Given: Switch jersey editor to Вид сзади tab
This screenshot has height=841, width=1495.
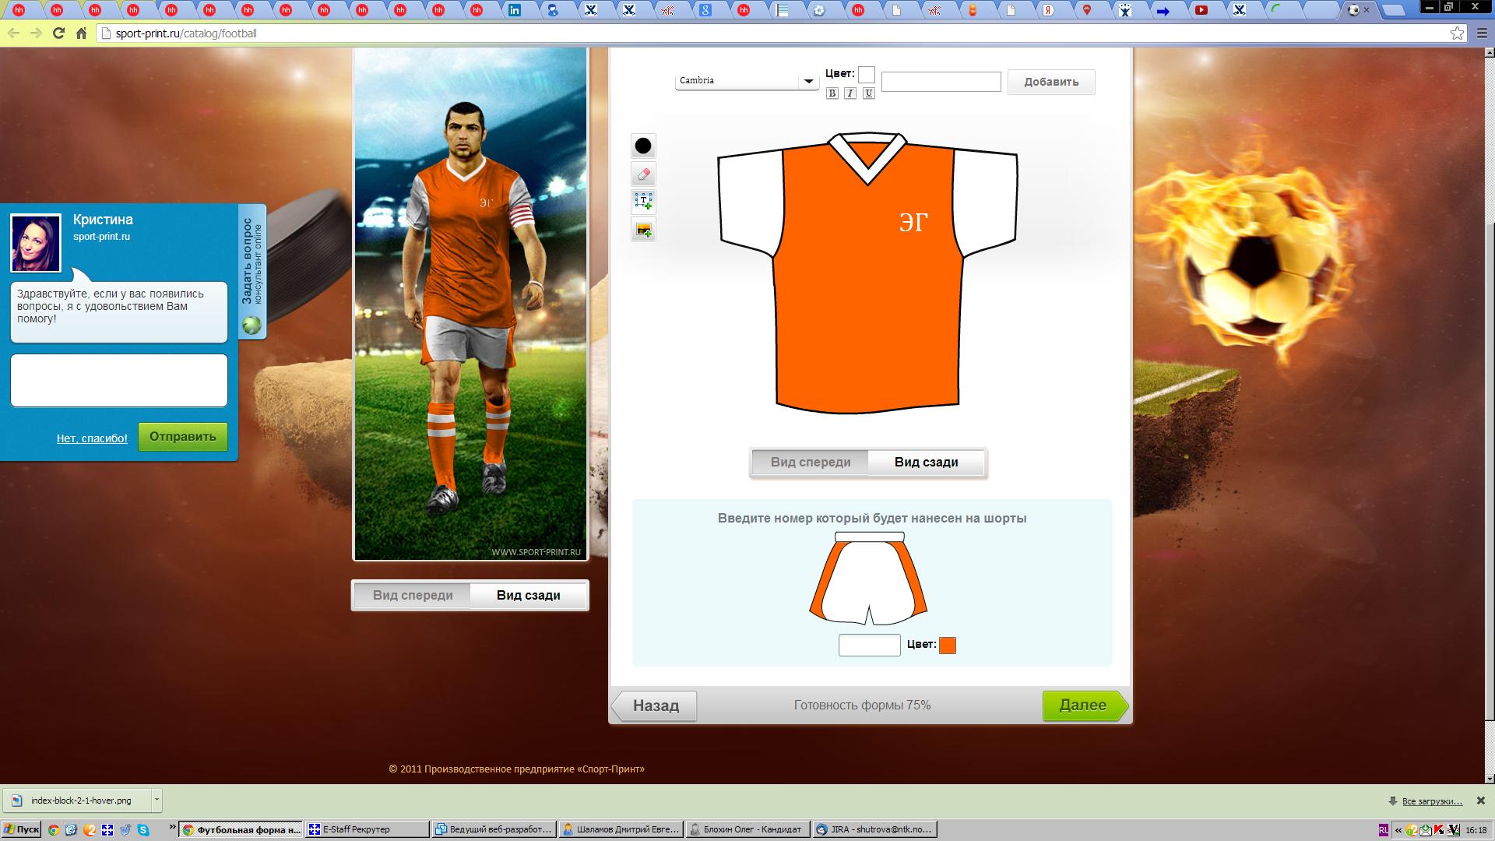Looking at the screenshot, I should coord(926,463).
